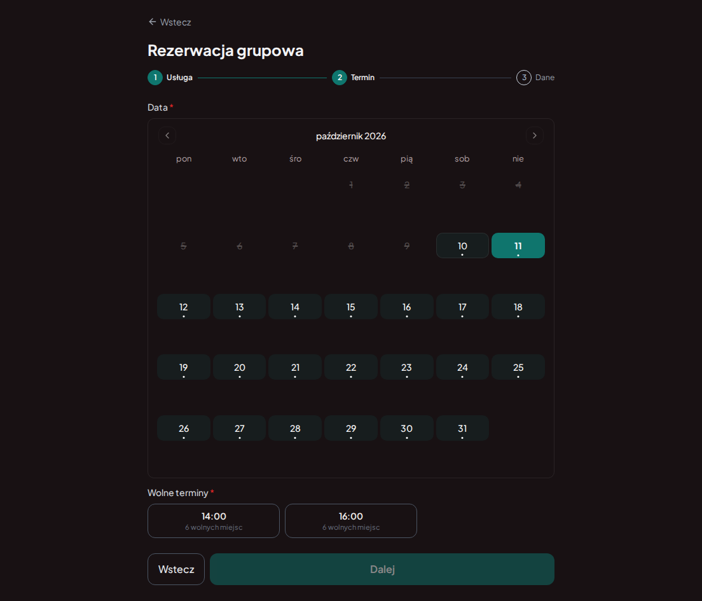Select day 14 in calendar

(295, 307)
